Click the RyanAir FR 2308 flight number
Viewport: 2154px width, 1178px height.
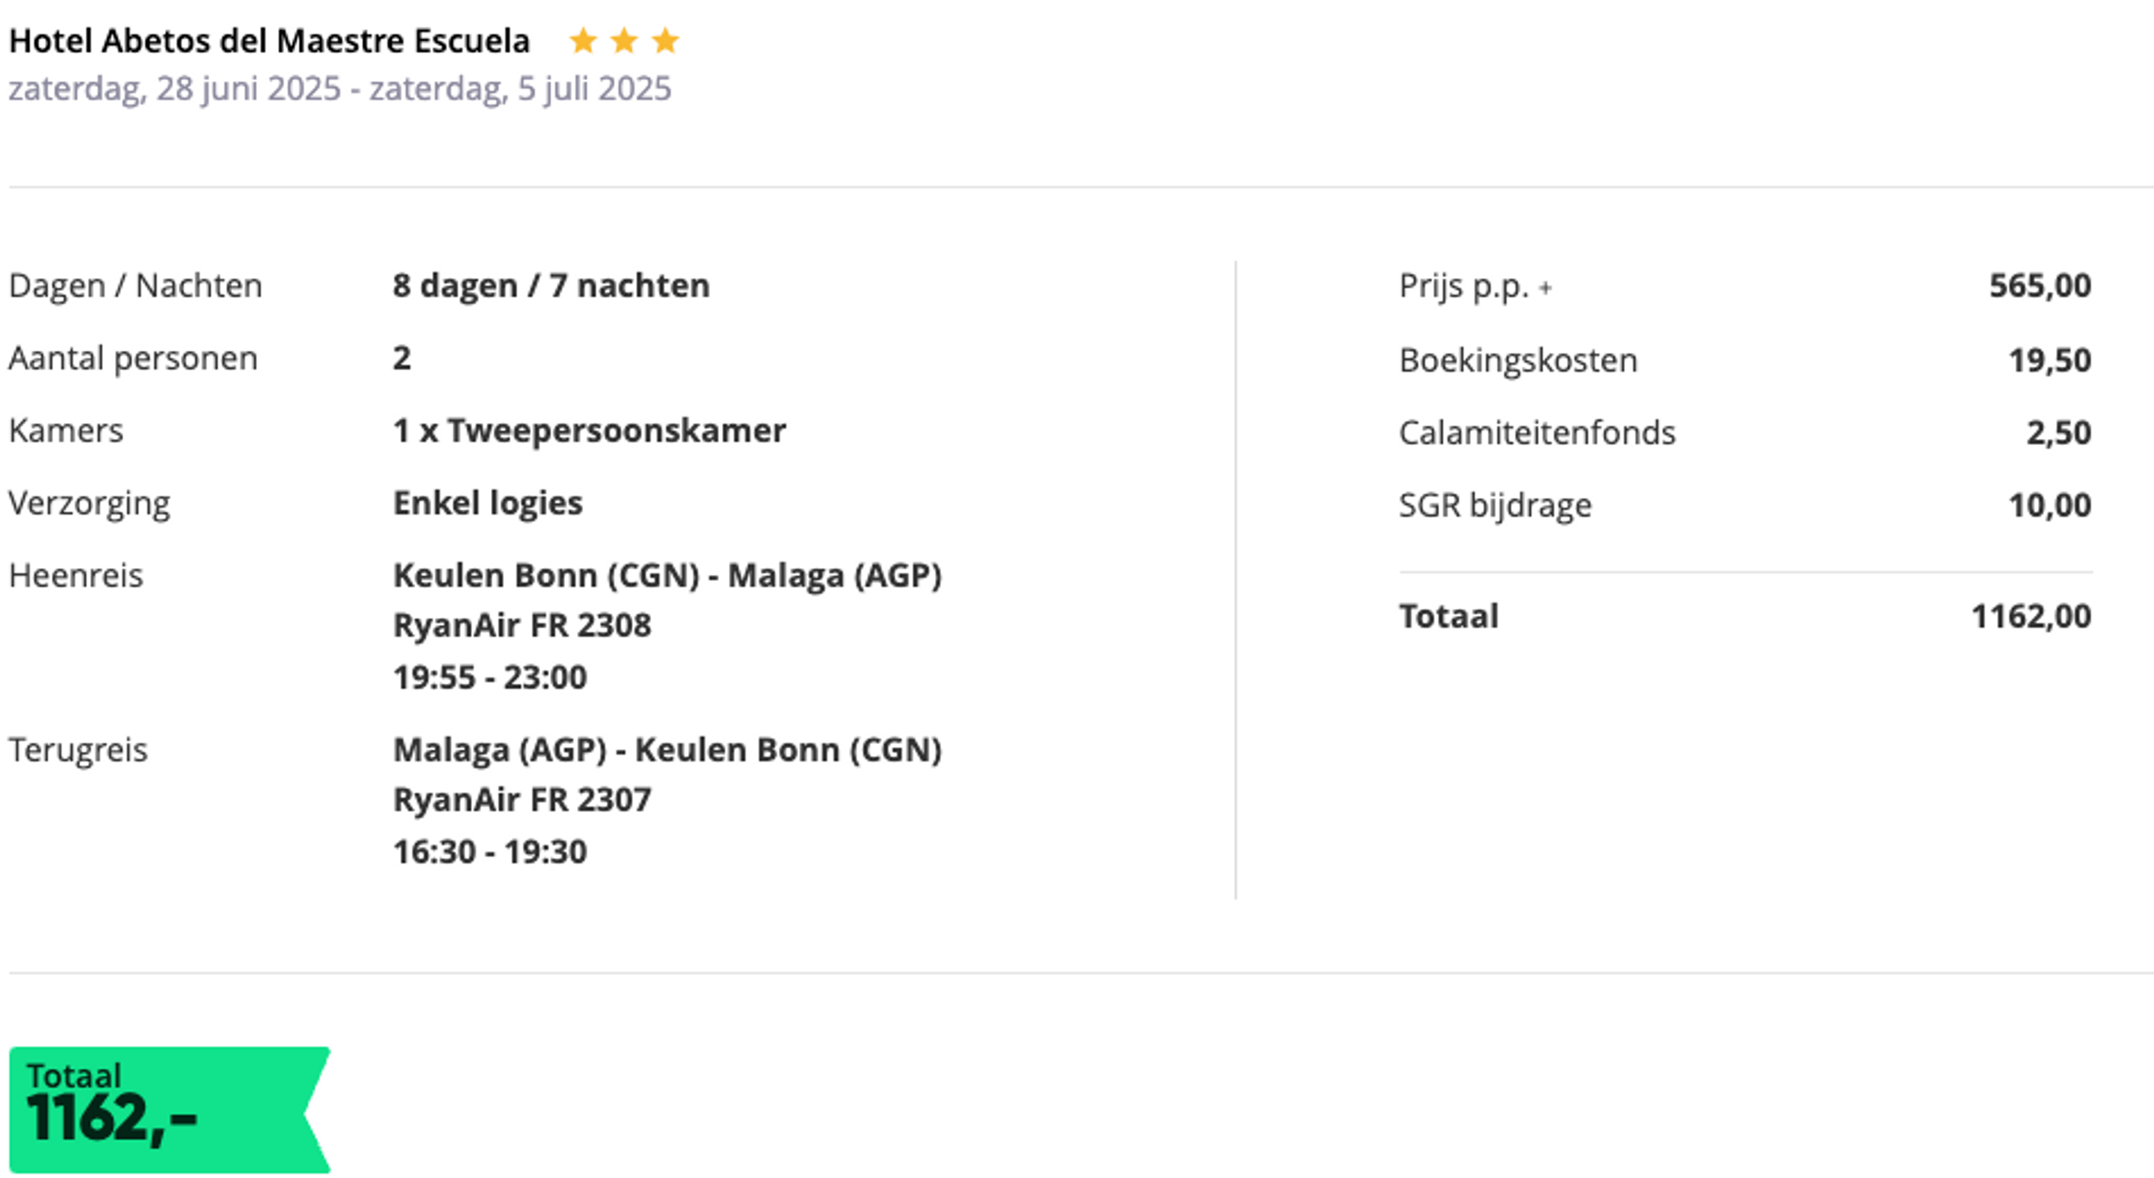click(523, 625)
